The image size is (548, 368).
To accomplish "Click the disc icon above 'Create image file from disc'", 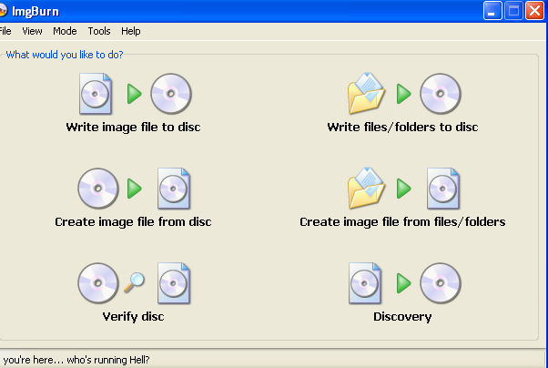I will pos(98,189).
